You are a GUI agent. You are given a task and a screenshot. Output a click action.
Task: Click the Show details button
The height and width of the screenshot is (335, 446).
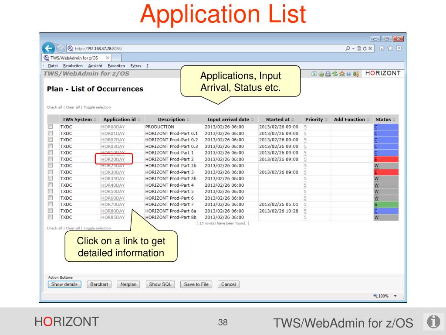[64, 284]
